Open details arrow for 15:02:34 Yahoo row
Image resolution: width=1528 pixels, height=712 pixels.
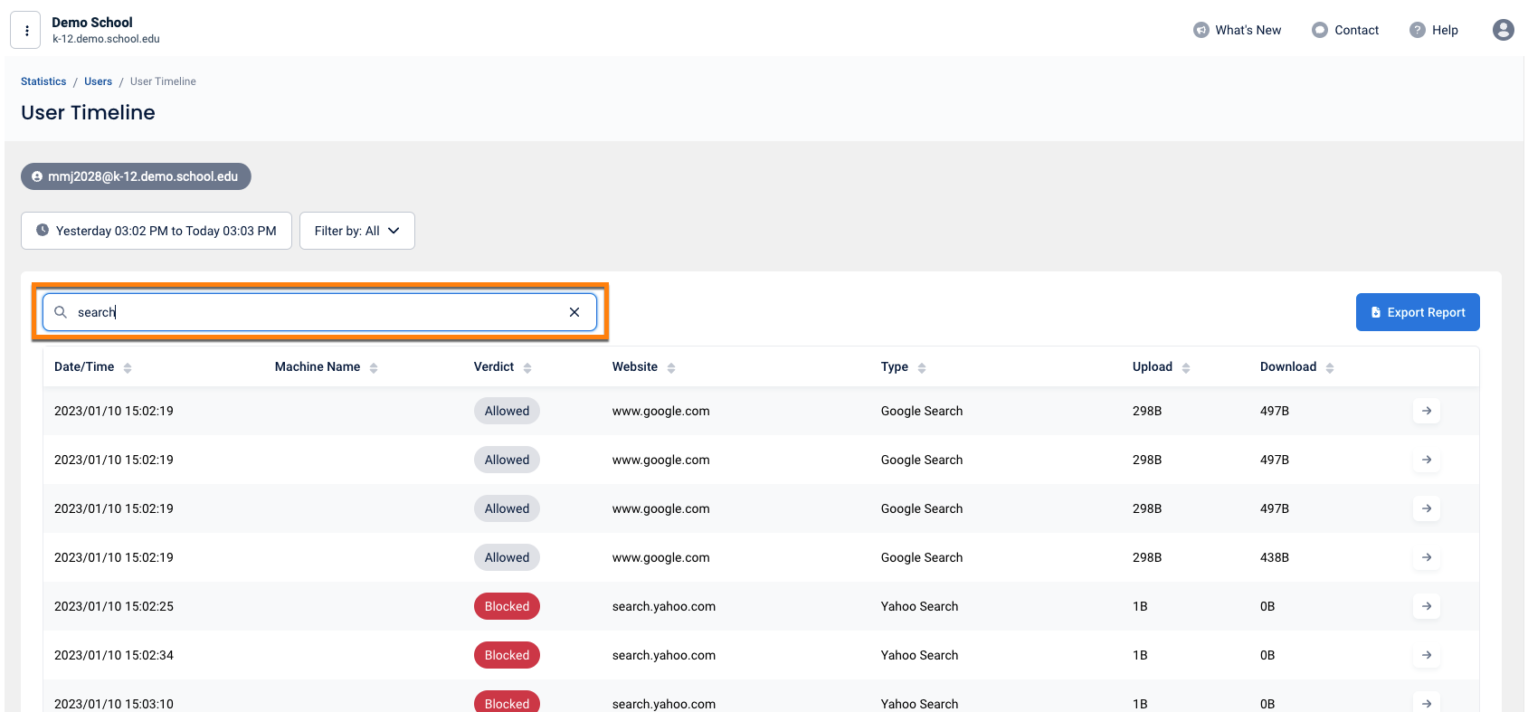tap(1427, 655)
